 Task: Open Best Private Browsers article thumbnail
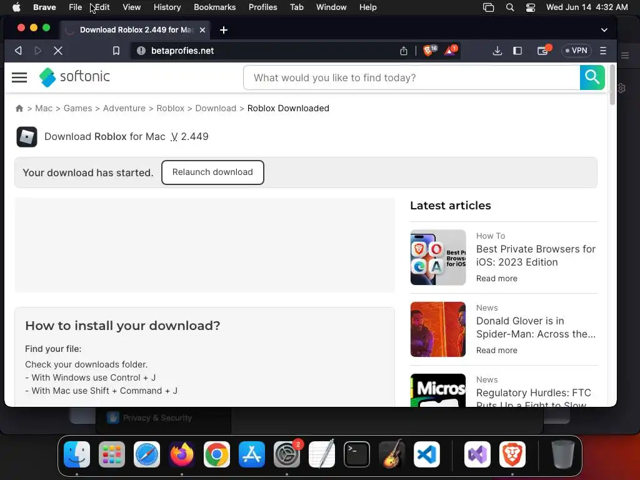click(438, 257)
